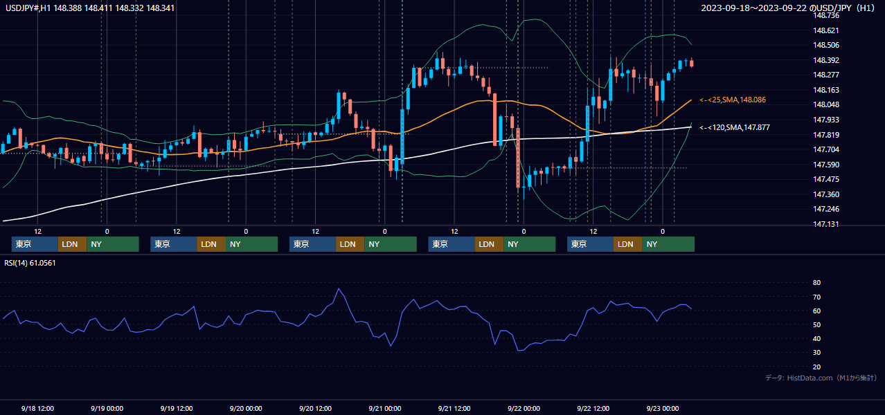The width and height of the screenshot is (885, 415).
Task: Select the 9/19 00:00 date label
Action: point(107,408)
